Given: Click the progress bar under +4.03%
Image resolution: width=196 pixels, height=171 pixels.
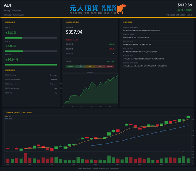Looking at the screenshot, I should pos(31,51).
